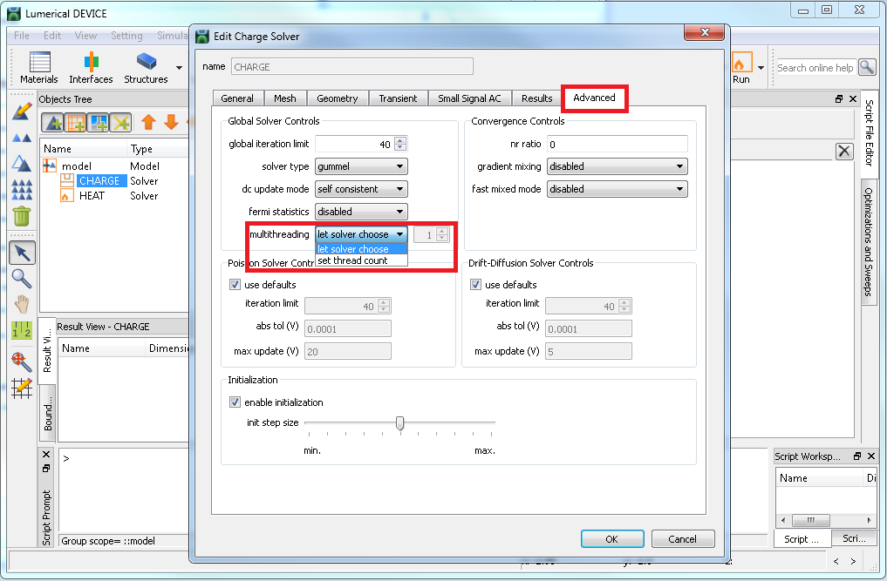The width and height of the screenshot is (887, 581).
Task: Open the Optimizations and Sweeps side tab
Action: (870, 242)
